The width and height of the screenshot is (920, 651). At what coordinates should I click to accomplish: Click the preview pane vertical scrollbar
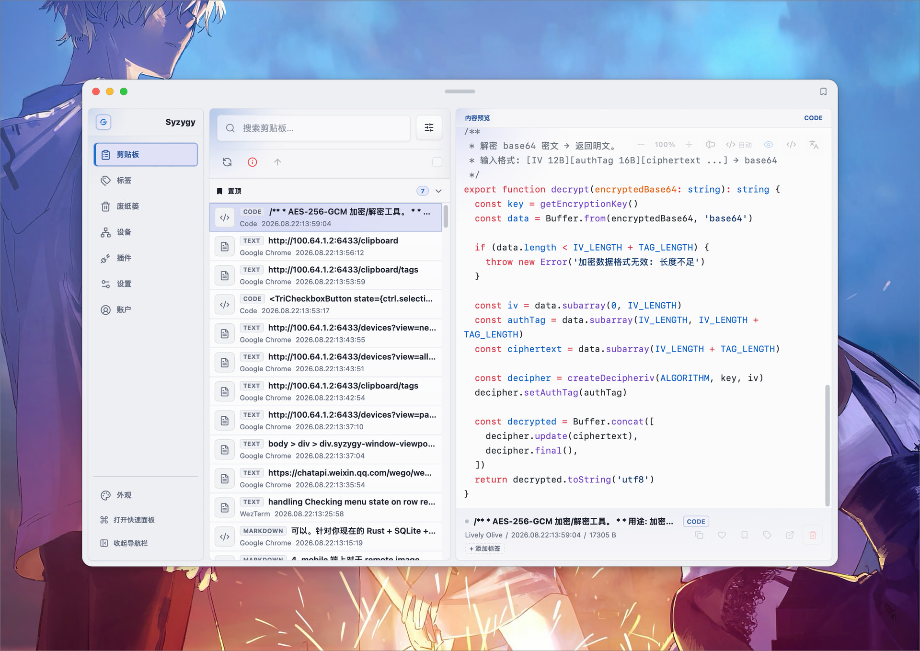[827, 445]
